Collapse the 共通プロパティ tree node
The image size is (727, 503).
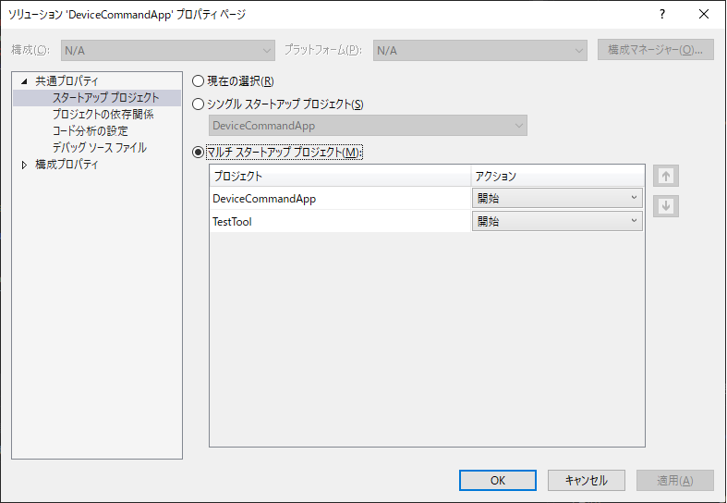pos(24,81)
